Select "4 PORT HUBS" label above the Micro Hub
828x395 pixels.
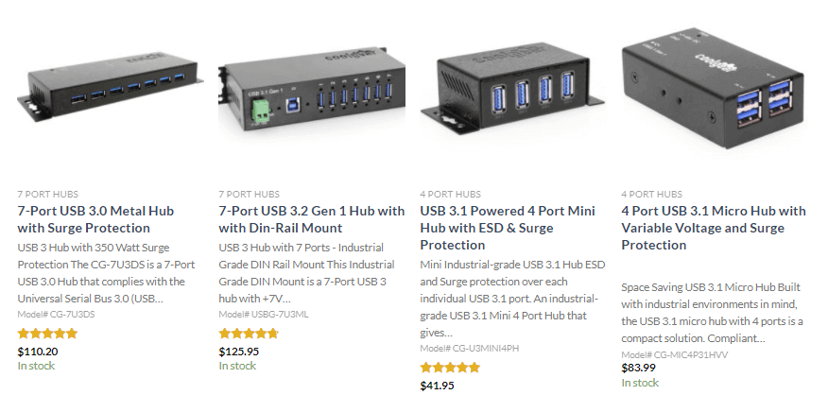click(x=650, y=193)
